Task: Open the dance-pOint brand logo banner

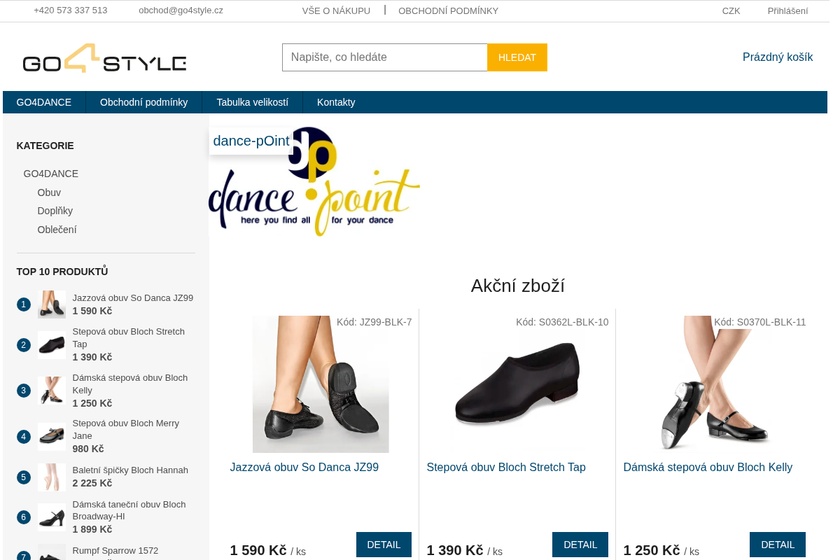Action: click(x=314, y=182)
